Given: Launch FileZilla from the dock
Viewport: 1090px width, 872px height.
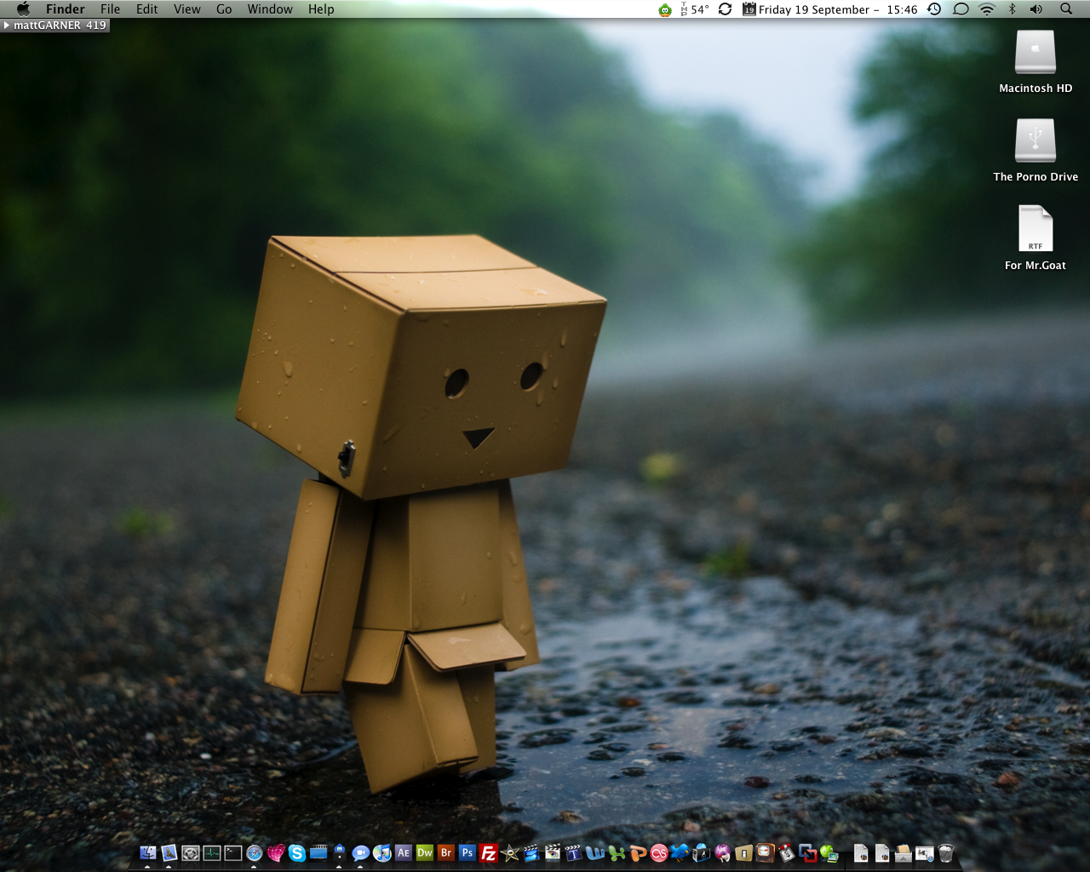Looking at the screenshot, I should (x=489, y=852).
